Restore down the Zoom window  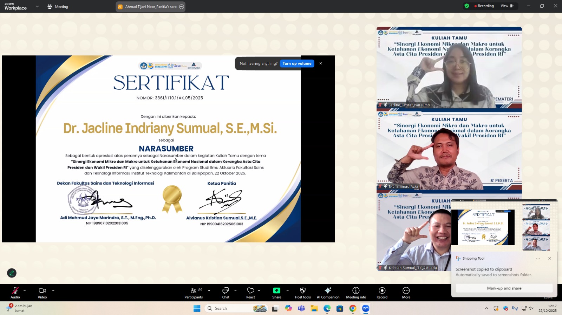click(542, 6)
